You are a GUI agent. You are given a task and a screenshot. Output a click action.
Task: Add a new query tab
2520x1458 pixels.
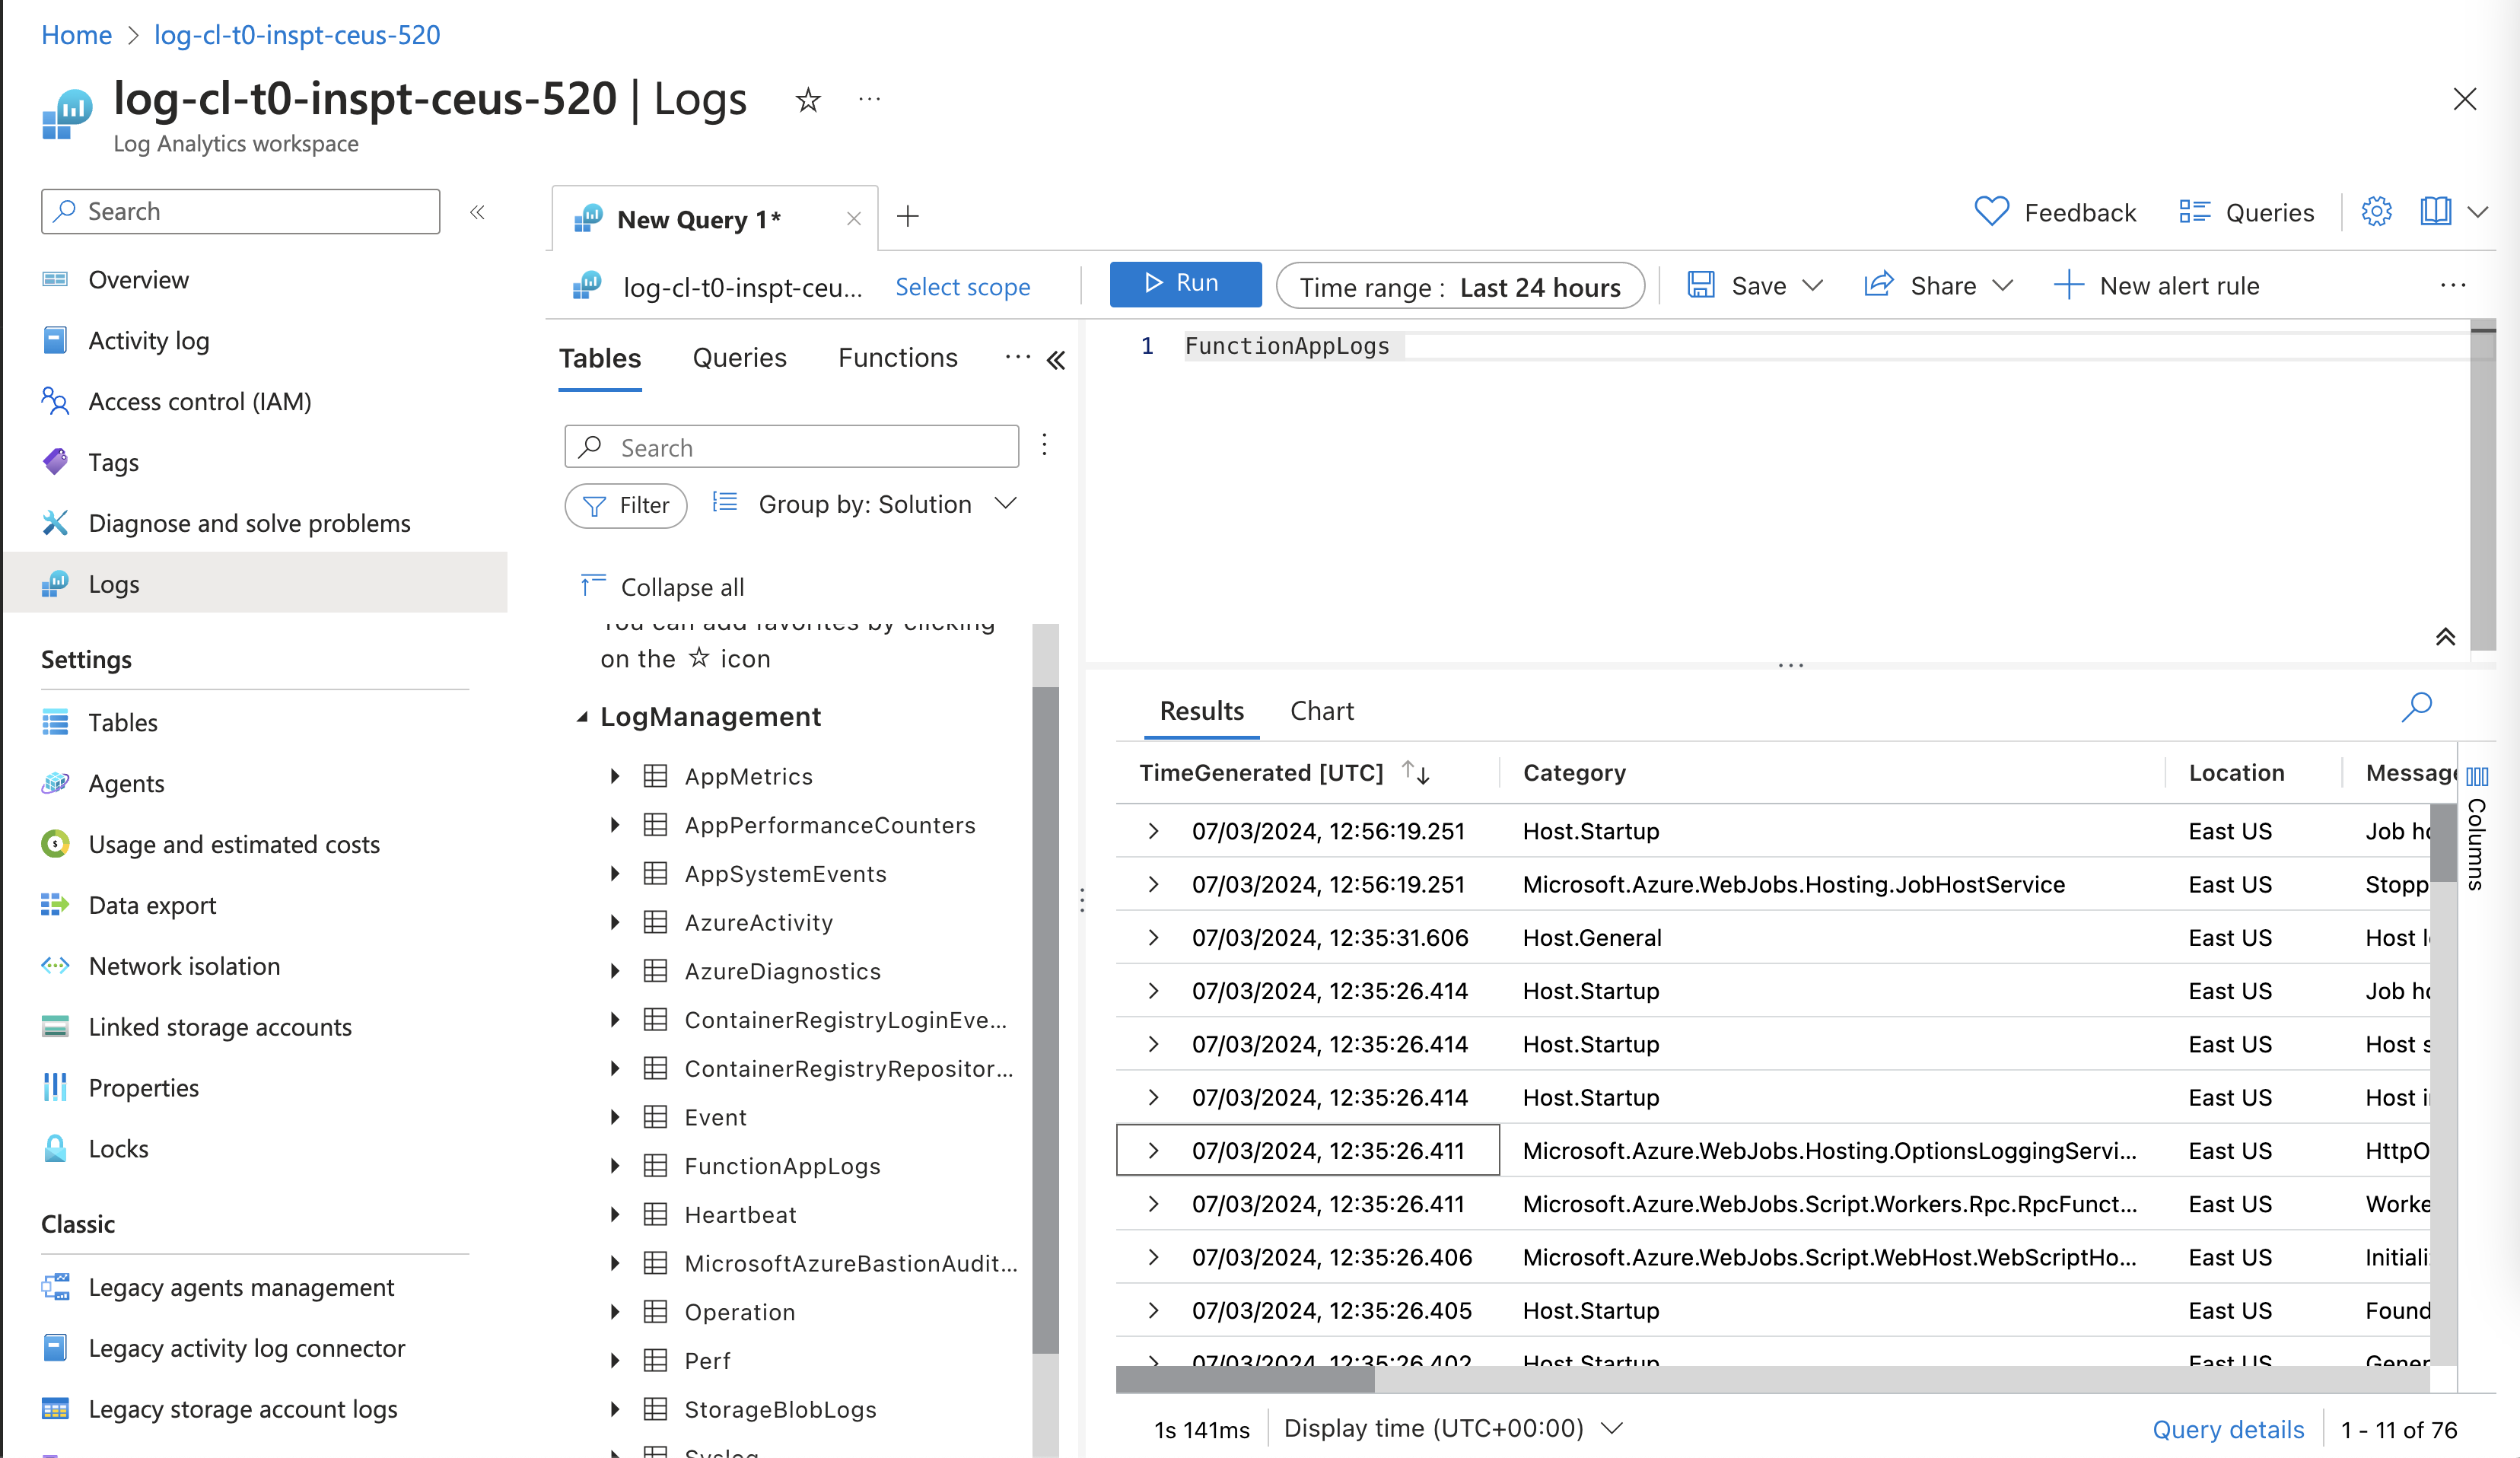click(908, 216)
